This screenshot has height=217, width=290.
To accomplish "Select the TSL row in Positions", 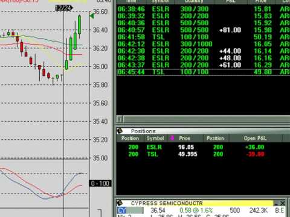I will click(203, 154).
